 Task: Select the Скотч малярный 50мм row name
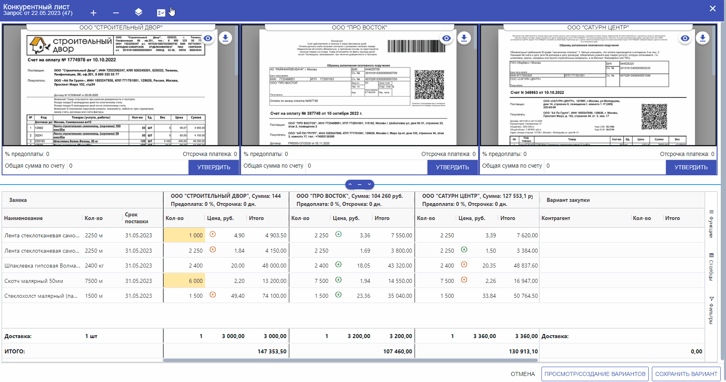[x=34, y=281]
